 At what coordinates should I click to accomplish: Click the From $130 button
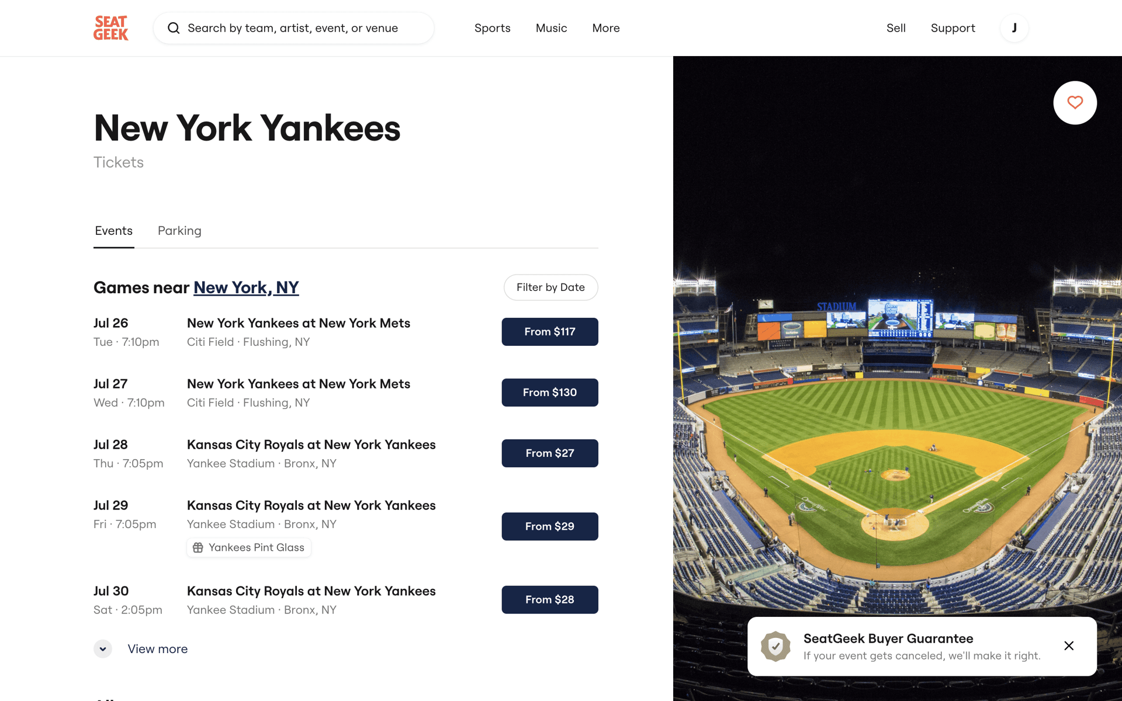tap(550, 393)
